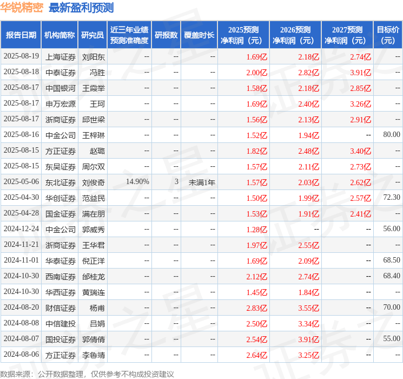Click analyst name 王霞举
The width and height of the screenshot is (403, 379).
pos(93,88)
